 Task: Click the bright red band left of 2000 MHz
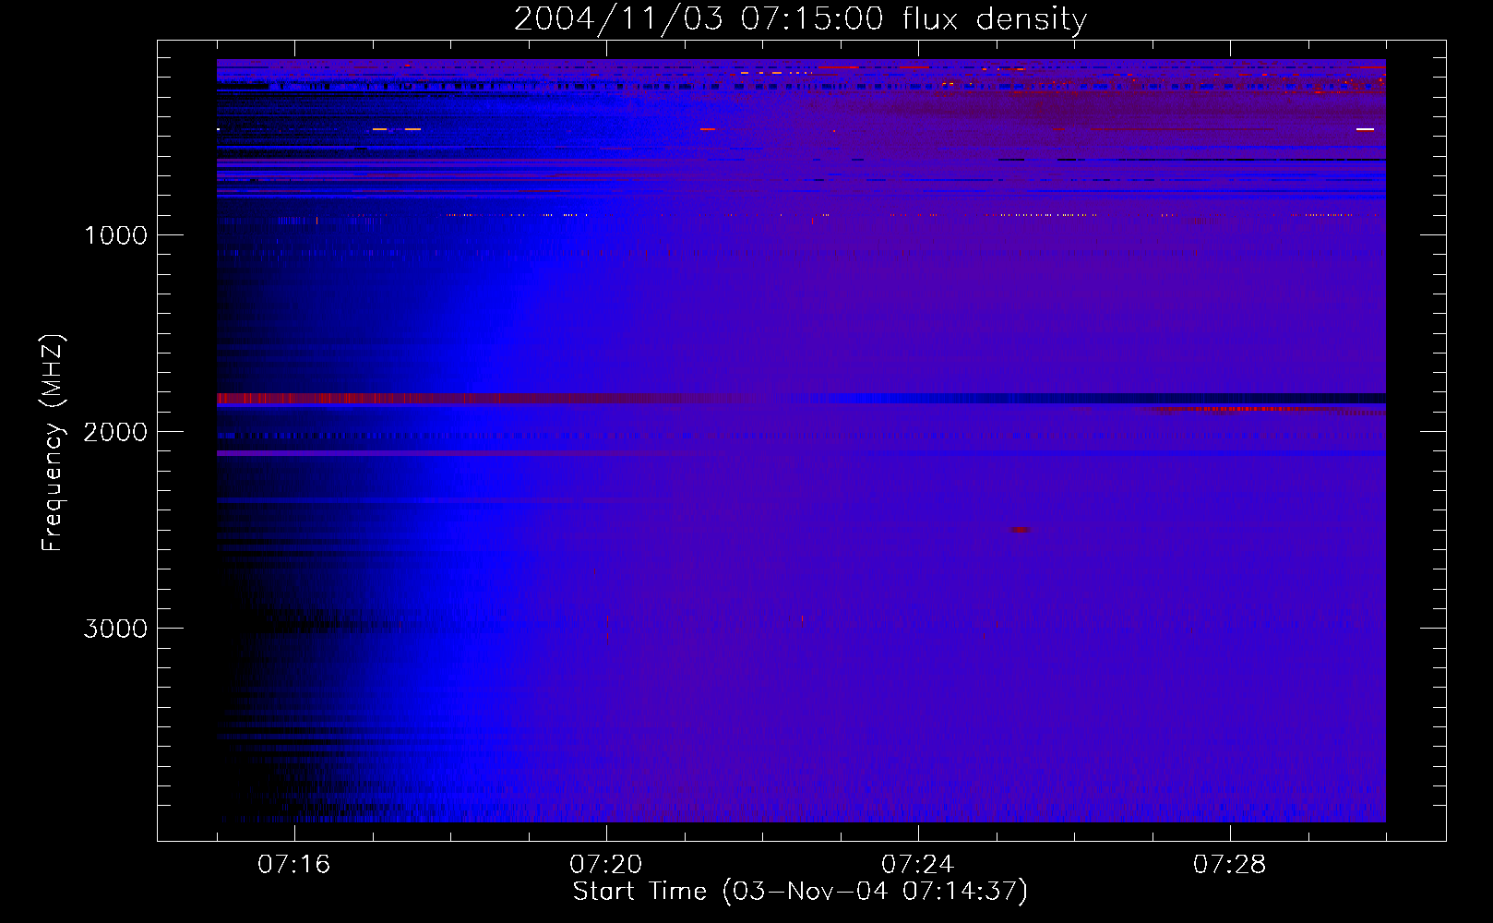click(480, 399)
